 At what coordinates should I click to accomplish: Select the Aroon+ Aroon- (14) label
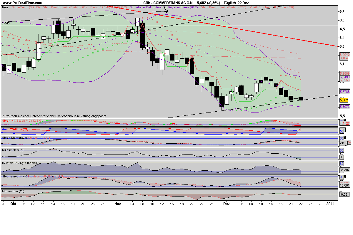click(x=15, y=129)
